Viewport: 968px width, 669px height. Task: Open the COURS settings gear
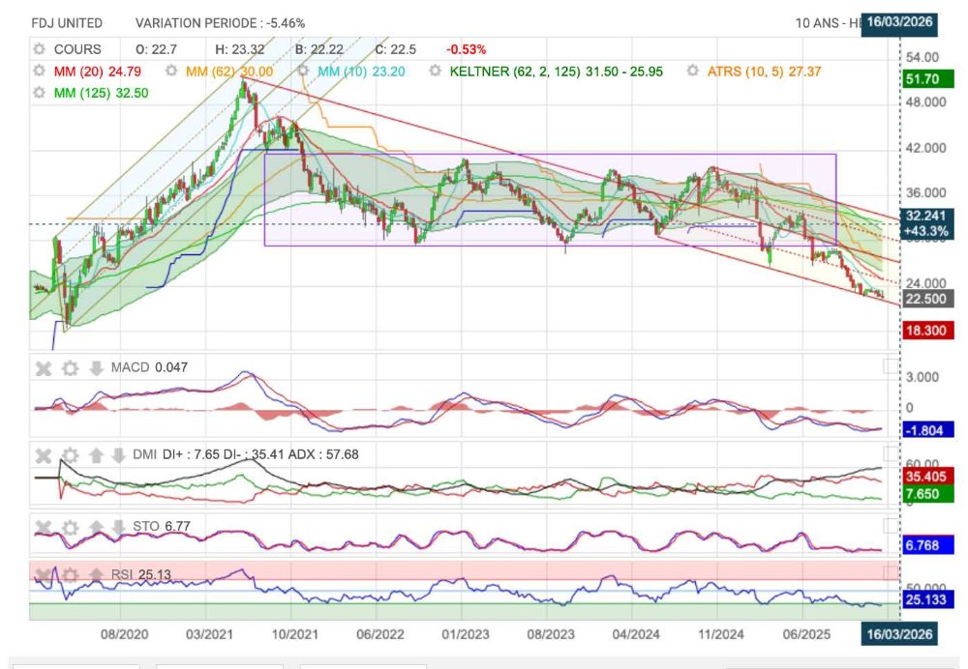[40, 49]
